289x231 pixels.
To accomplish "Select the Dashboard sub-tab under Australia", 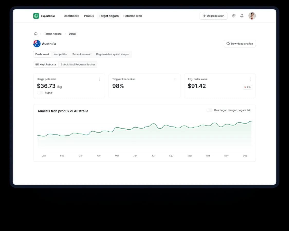I will (42, 54).
